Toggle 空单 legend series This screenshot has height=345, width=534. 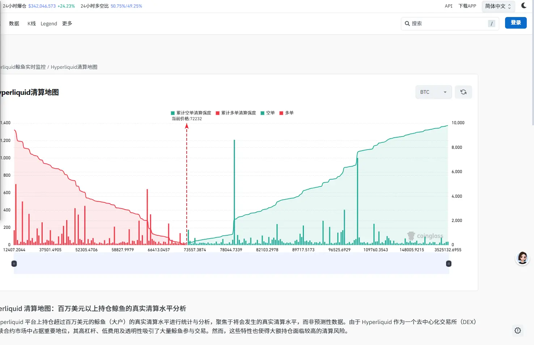click(268, 113)
